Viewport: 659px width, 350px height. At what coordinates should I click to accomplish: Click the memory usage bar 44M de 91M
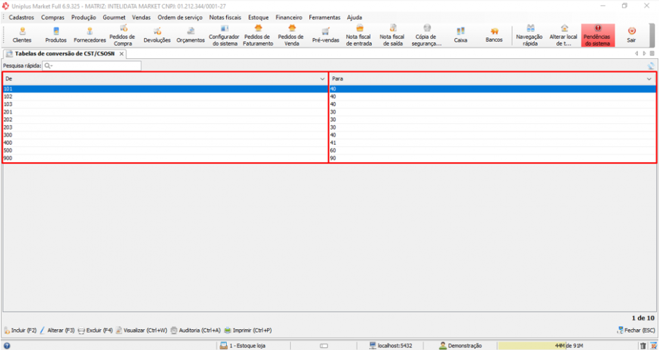coord(567,346)
